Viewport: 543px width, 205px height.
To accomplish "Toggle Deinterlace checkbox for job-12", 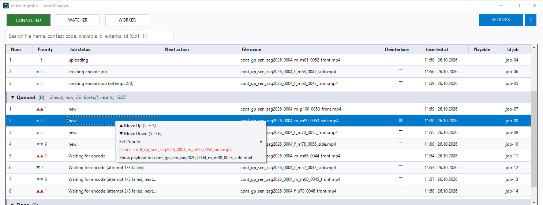I will 401,167.
